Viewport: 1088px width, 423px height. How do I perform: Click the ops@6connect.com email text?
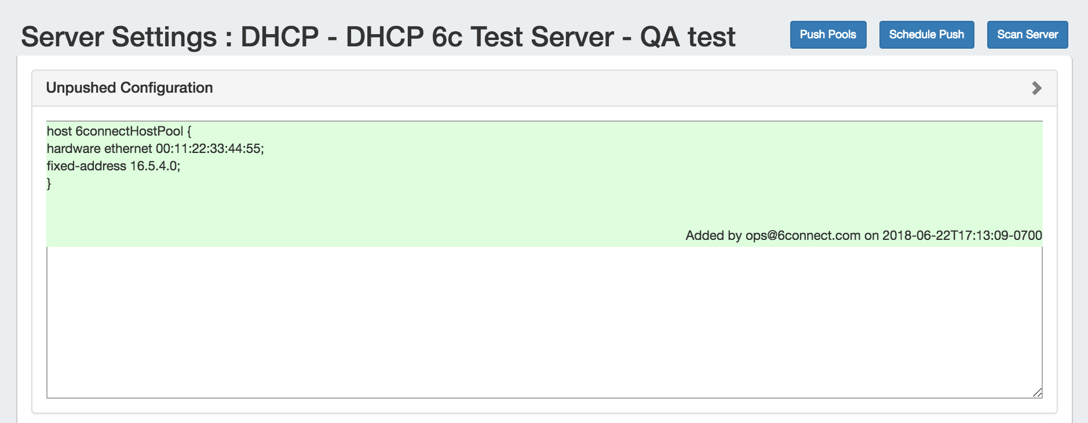click(x=802, y=236)
